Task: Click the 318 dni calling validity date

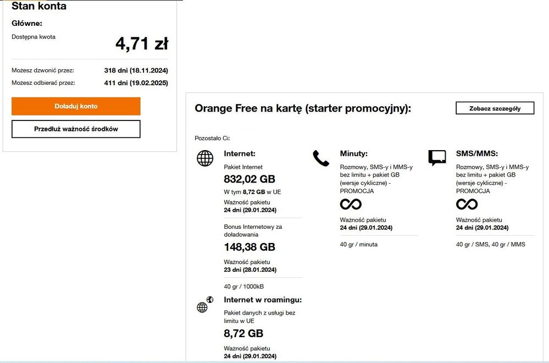Action: 136,70
